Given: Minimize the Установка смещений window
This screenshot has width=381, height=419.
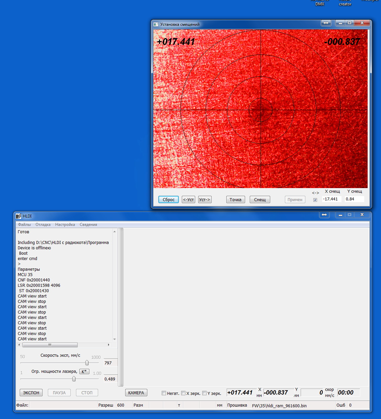Looking at the screenshot, I should point(340,23).
